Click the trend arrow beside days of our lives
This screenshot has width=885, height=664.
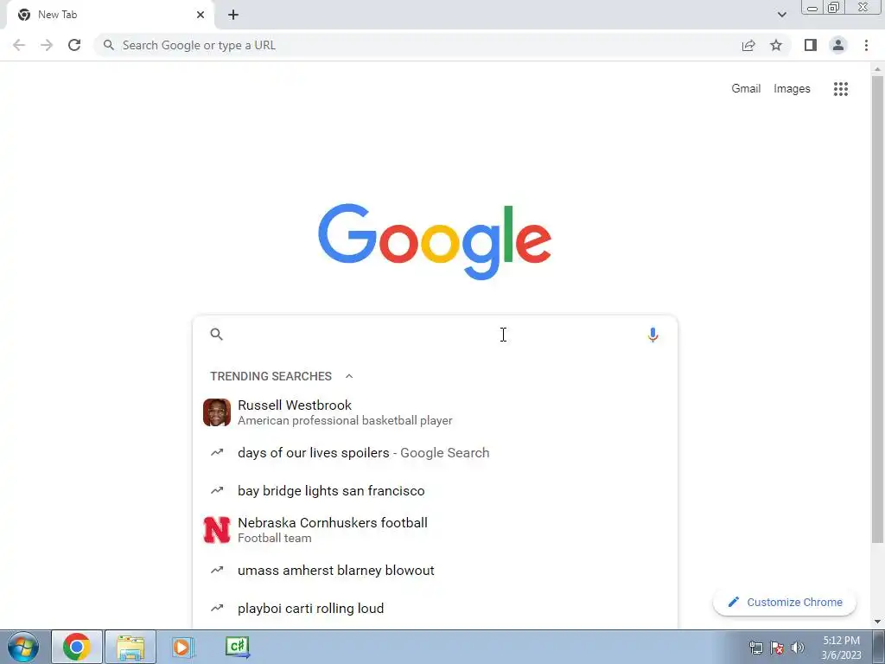217,453
